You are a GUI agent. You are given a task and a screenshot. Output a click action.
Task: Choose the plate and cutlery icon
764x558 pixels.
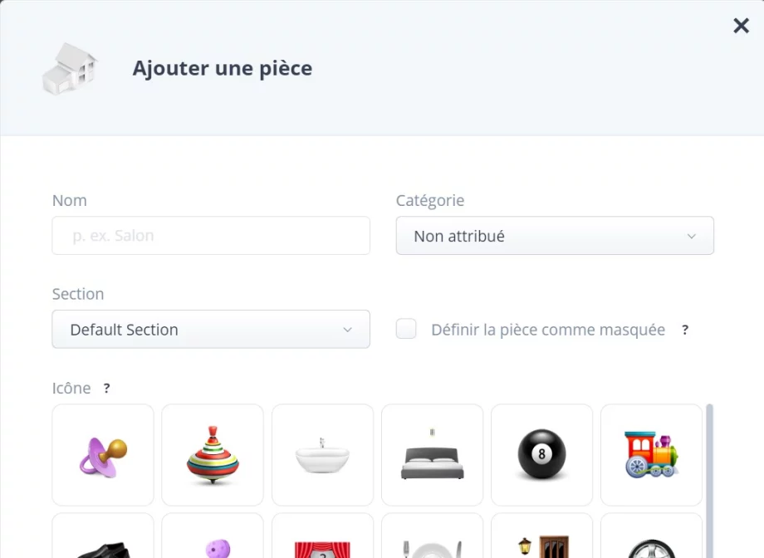click(x=432, y=540)
